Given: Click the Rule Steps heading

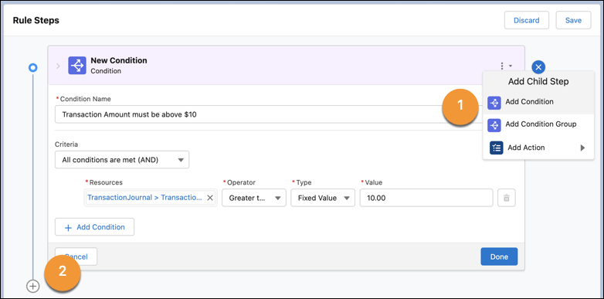Looking at the screenshot, I should pyautogui.click(x=36, y=20).
